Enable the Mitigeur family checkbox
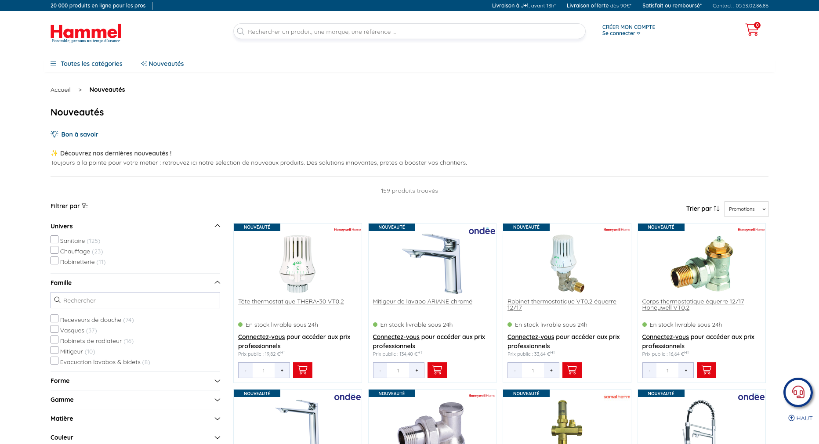Viewport: 819px width, 444px height. click(x=54, y=350)
